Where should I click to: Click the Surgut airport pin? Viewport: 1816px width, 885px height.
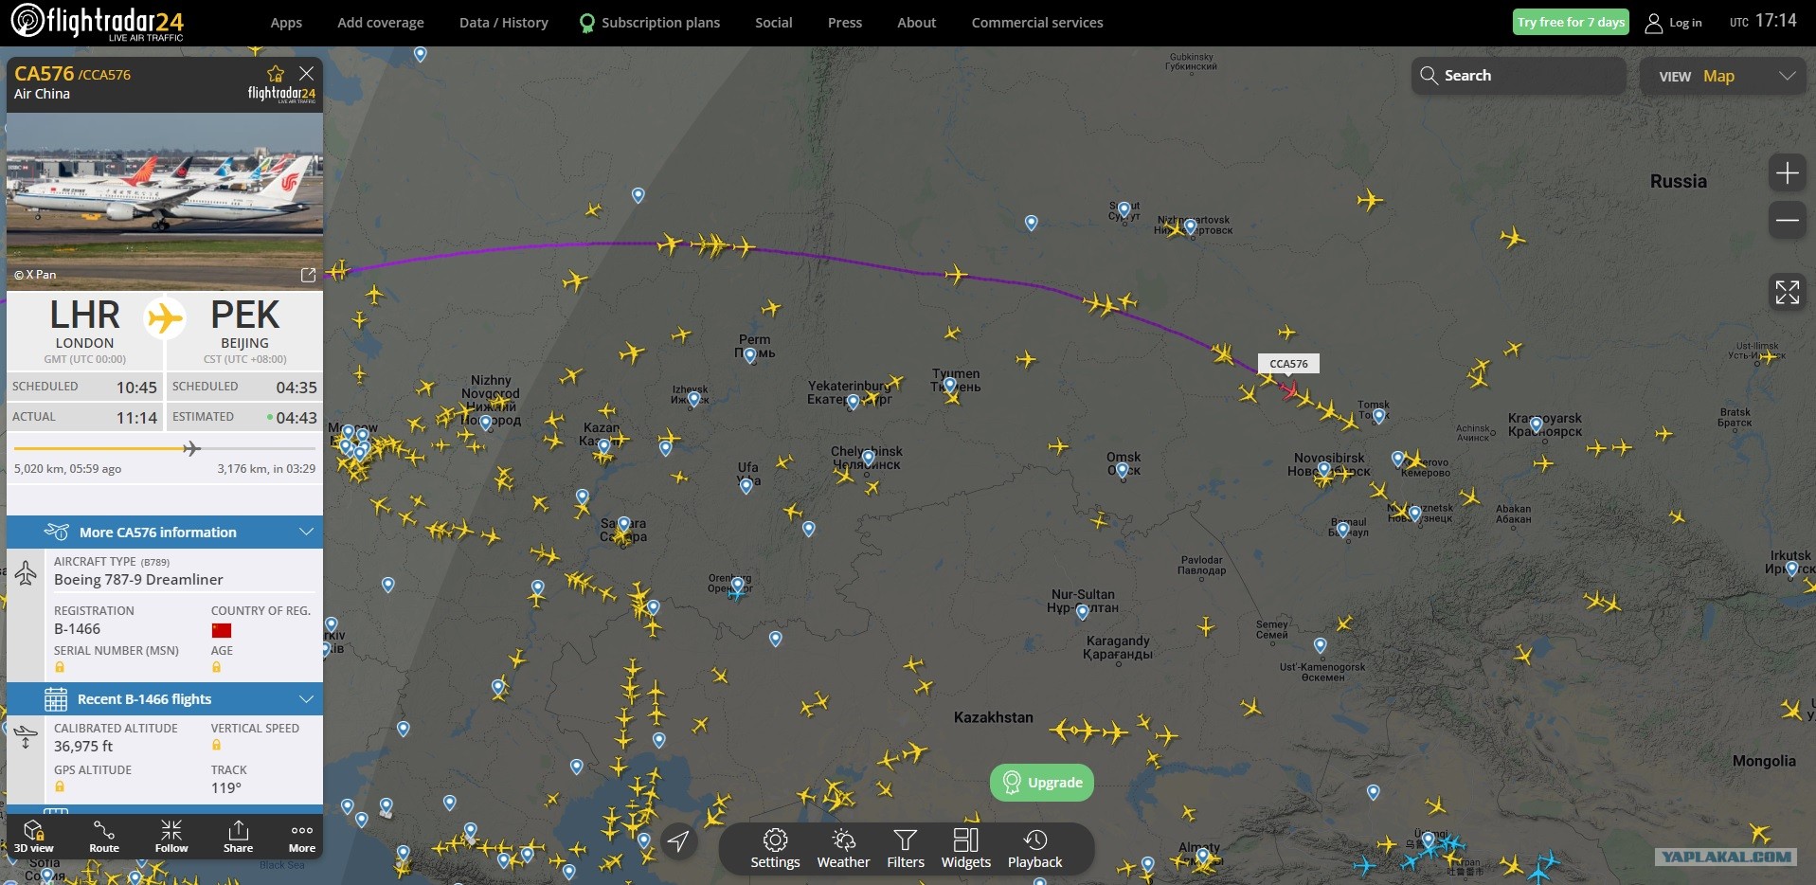(1124, 208)
